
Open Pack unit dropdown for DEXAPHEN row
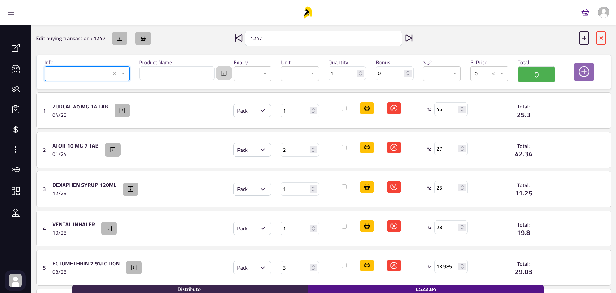[252, 189]
